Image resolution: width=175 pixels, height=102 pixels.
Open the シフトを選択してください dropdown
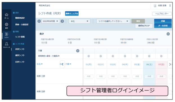113,21
